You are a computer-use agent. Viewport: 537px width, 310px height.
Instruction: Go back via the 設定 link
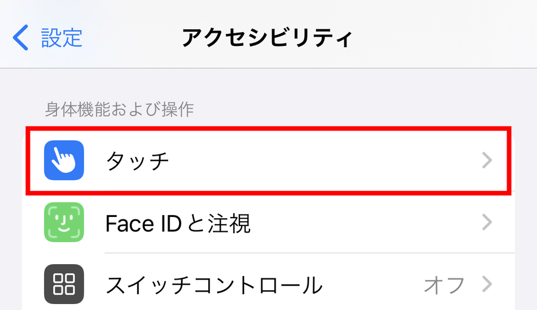click(61, 38)
